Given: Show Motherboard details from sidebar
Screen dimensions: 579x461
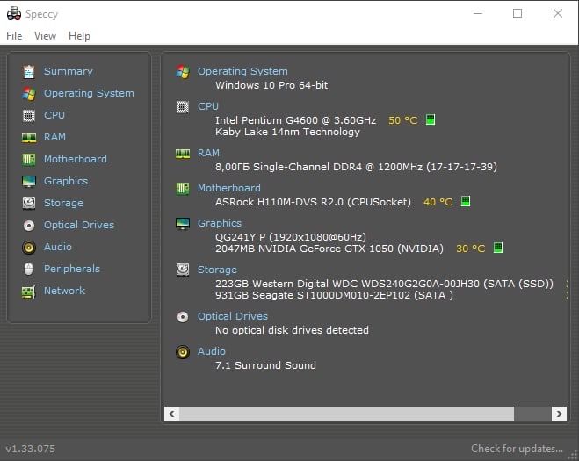Looking at the screenshot, I should [76, 159].
